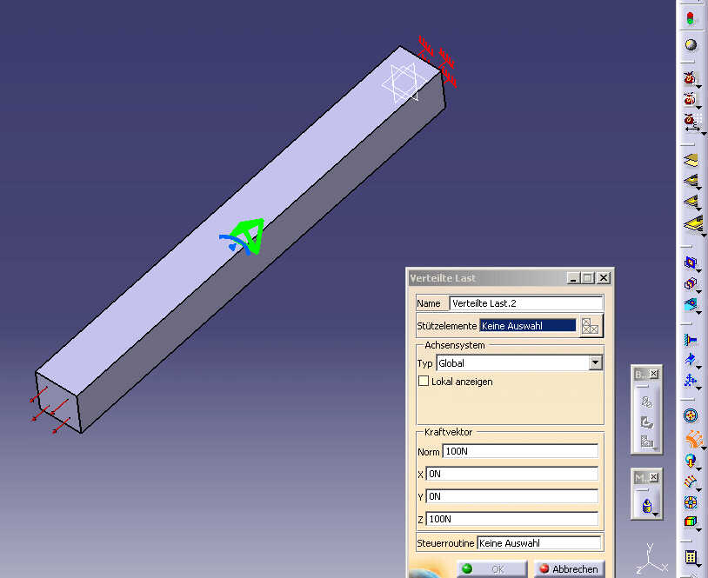The height and width of the screenshot is (578, 708).
Task: Click the Z force 100N field
Action: click(x=512, y=519)
